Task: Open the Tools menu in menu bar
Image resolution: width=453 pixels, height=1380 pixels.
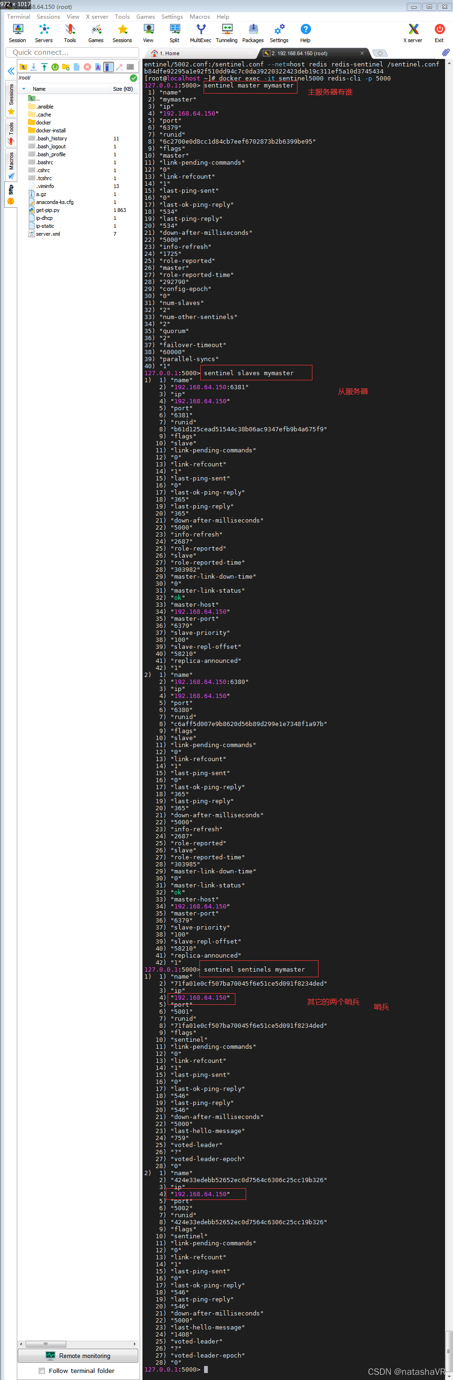Action: [122, 17]
